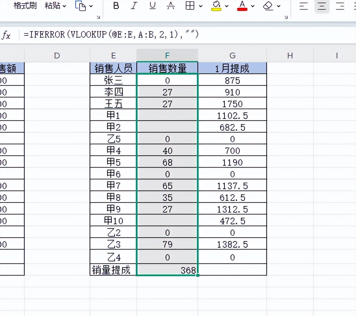Screen dimensions: 356x316
Task: Click the cell containing 甲10
Action: coord(113,220)
